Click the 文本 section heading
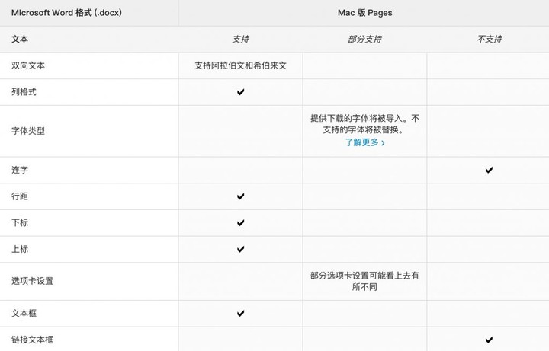549x351 pixels. 20,39
